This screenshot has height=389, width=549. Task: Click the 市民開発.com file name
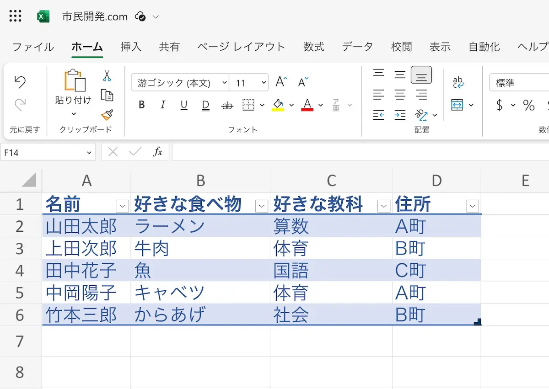[95, 17]
